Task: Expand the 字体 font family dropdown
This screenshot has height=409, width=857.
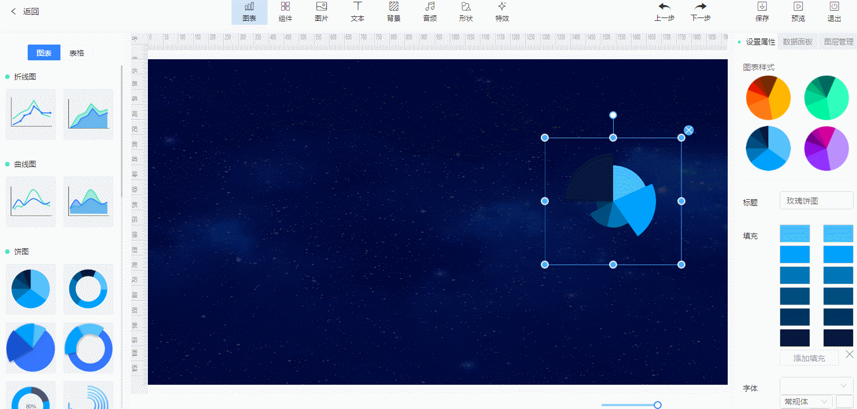Action: click(816, 385)
